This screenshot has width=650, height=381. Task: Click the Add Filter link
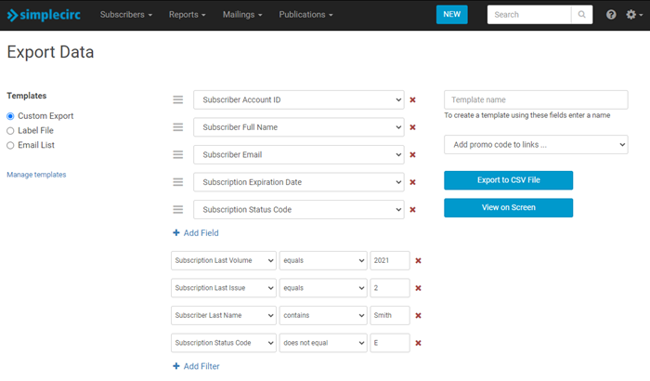196,366
